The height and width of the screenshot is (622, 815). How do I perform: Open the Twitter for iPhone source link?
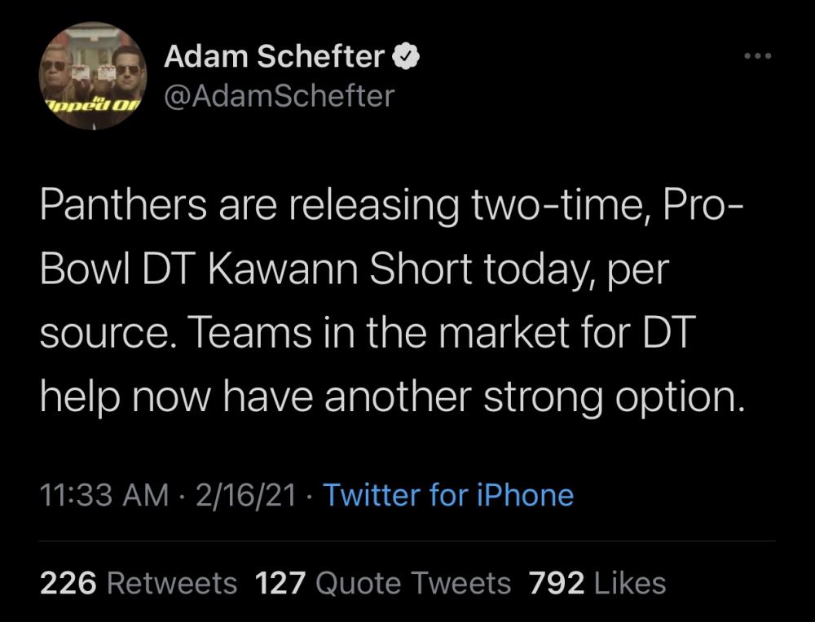pos(448,495)
